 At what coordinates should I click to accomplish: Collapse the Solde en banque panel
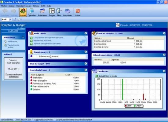(164, 33)
